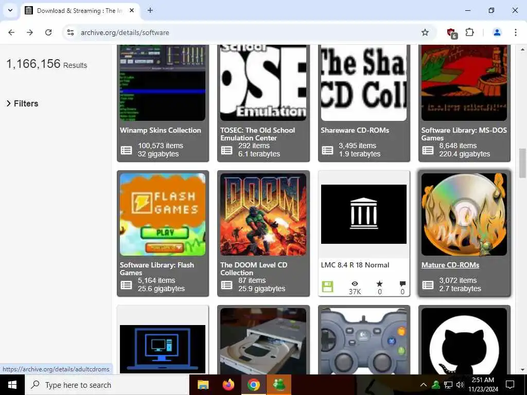Image resolution: width=527 pixels, height=395 pixels.
Task: Open the tab search dropdown arrow
Action: [x=10, y=10]
